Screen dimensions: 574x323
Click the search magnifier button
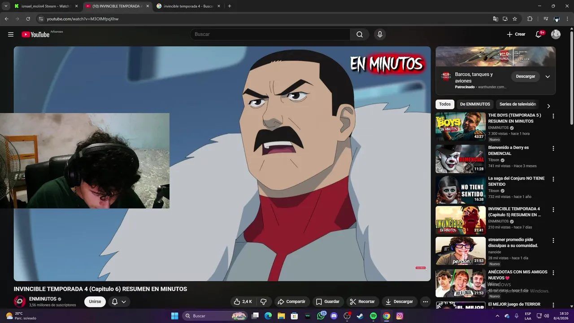(x=360, y=35)
